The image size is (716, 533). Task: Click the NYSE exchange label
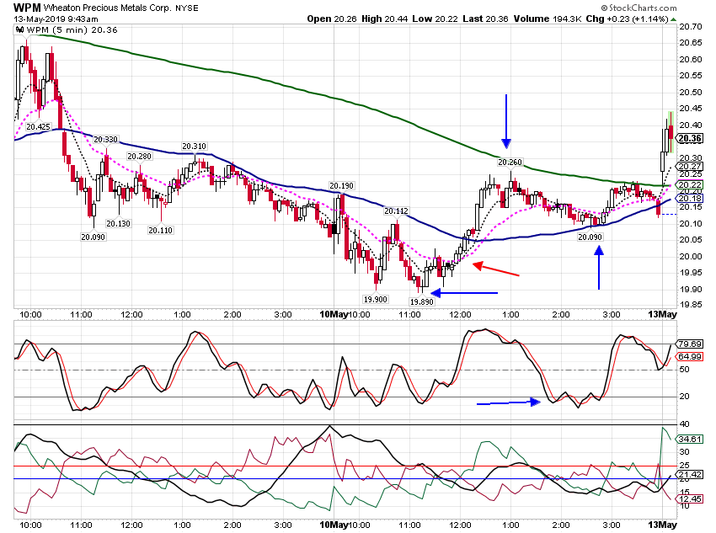pos(187,8)
